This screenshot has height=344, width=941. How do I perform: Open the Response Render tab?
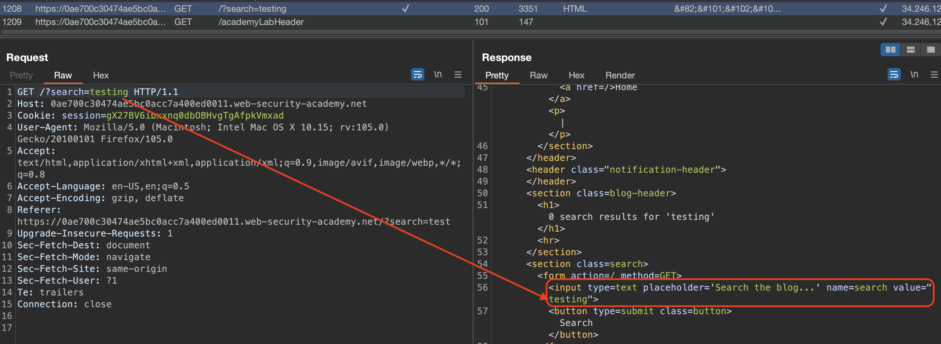click(620, 75)
